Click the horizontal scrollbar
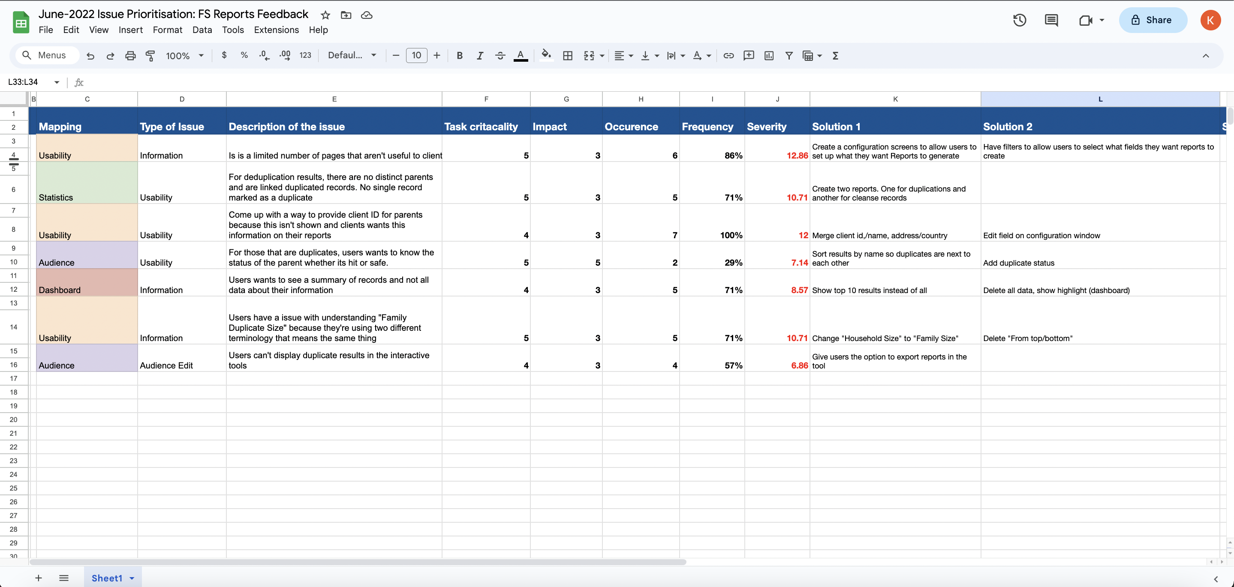1234x587 pixels. 358,562
